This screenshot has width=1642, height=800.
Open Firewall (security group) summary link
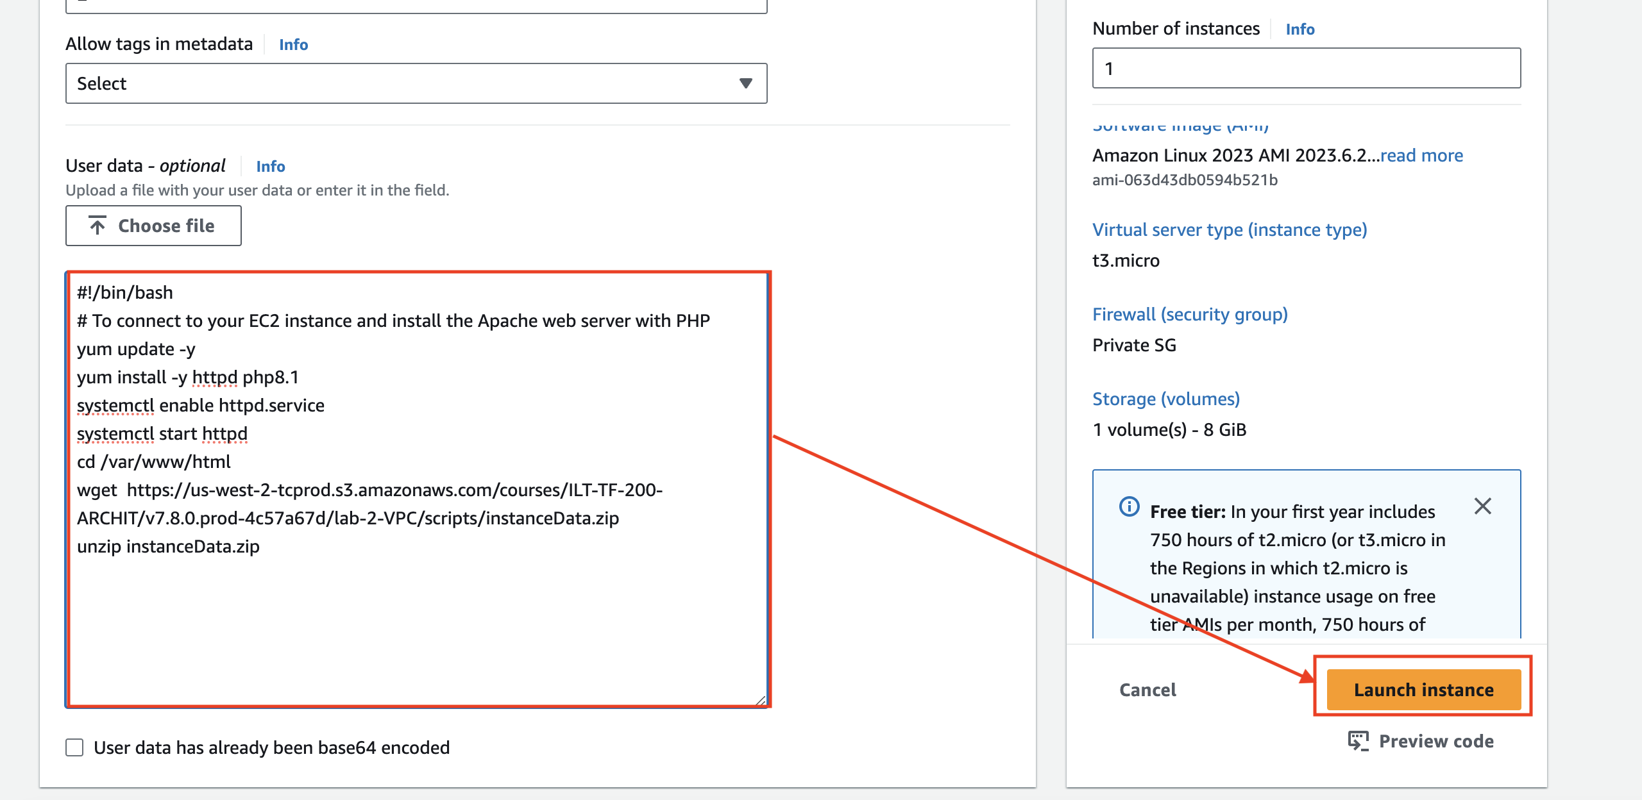[1190, 314]
